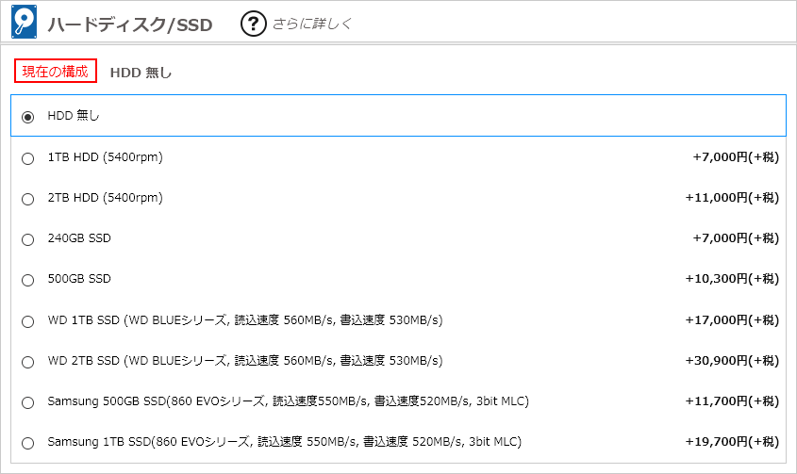The width and height of the screenshot is (797, 474).
Task: Select Samsung 500GB SSD 860 EVO
Action: tap(28, 402)
